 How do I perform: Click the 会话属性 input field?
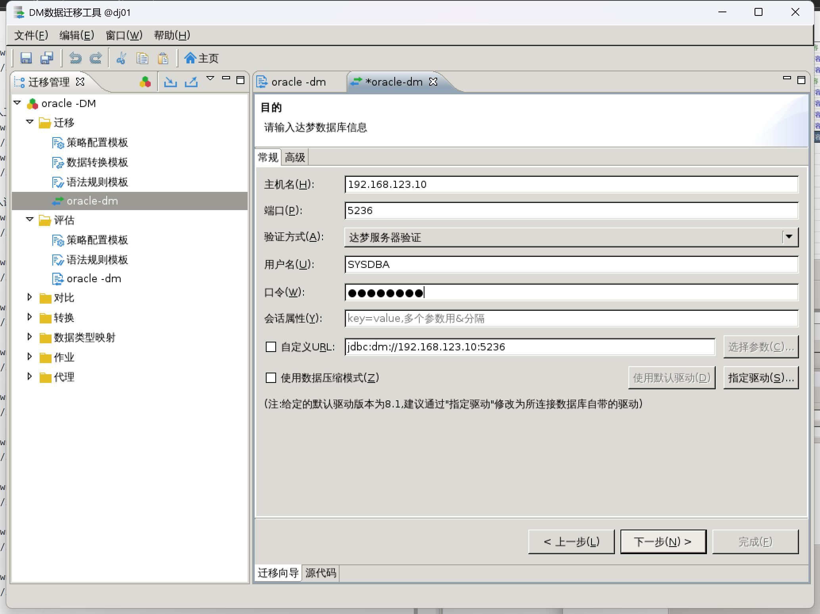[571, 318]
